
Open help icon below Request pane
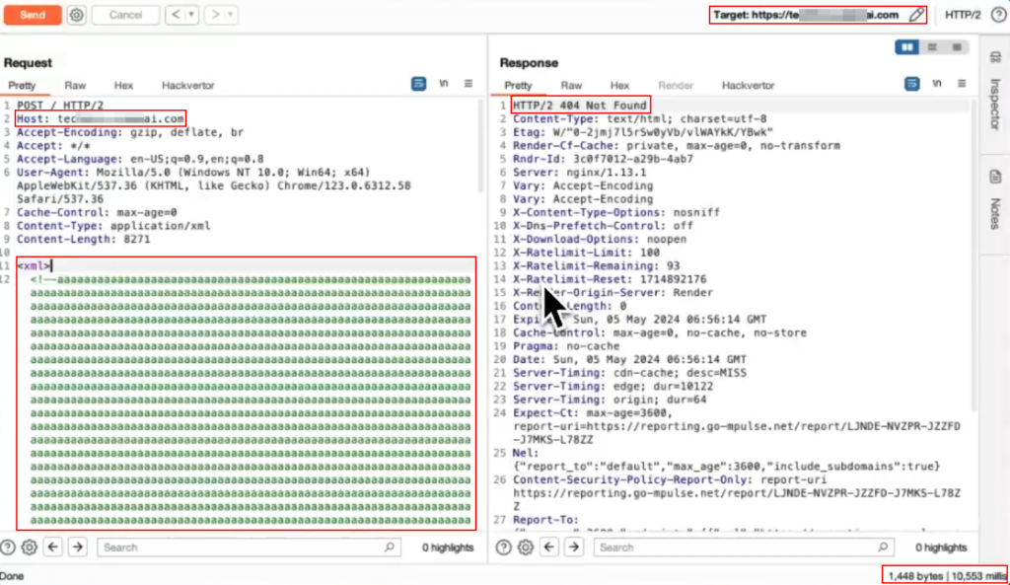click(8, 547)
